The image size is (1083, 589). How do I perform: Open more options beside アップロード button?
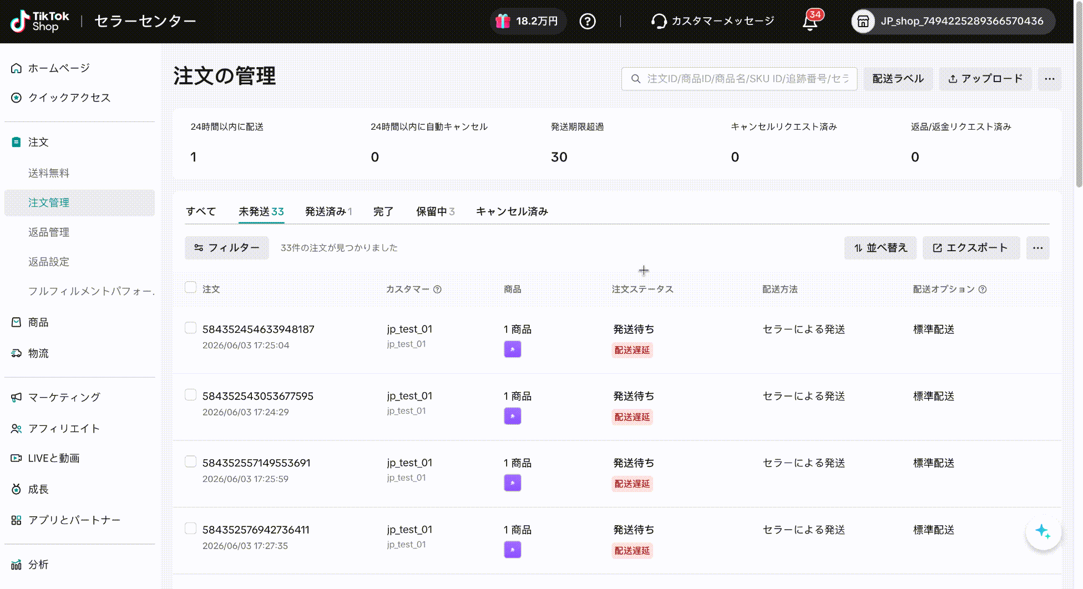tap(1049, 79)
